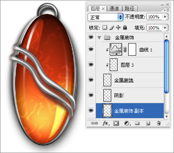Click the 填充 percentage field
The width and height of the screenshot is (174, 153).
pos(154,28)
